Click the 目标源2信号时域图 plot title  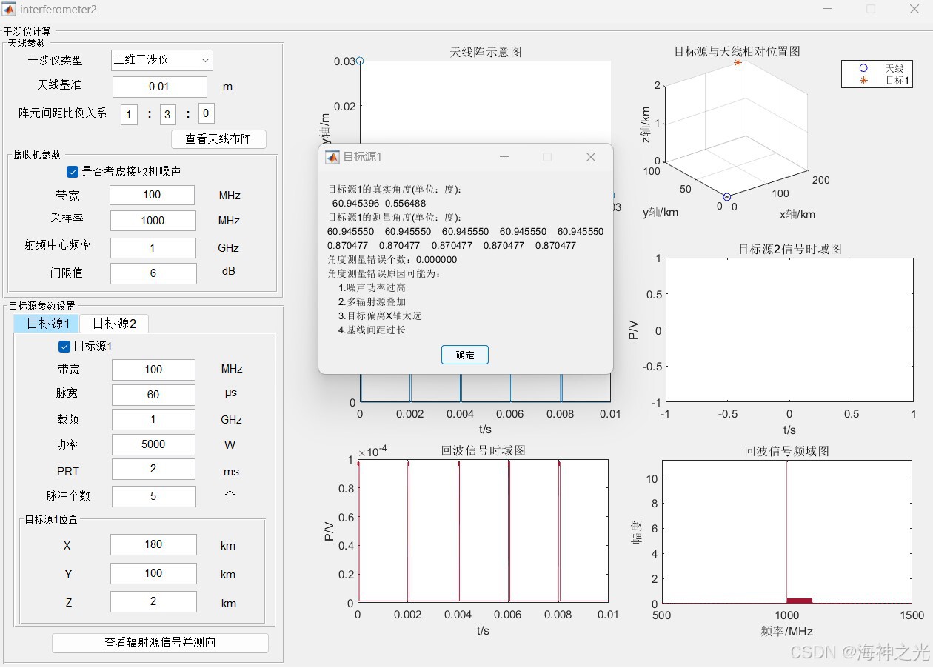pos(789,249)
